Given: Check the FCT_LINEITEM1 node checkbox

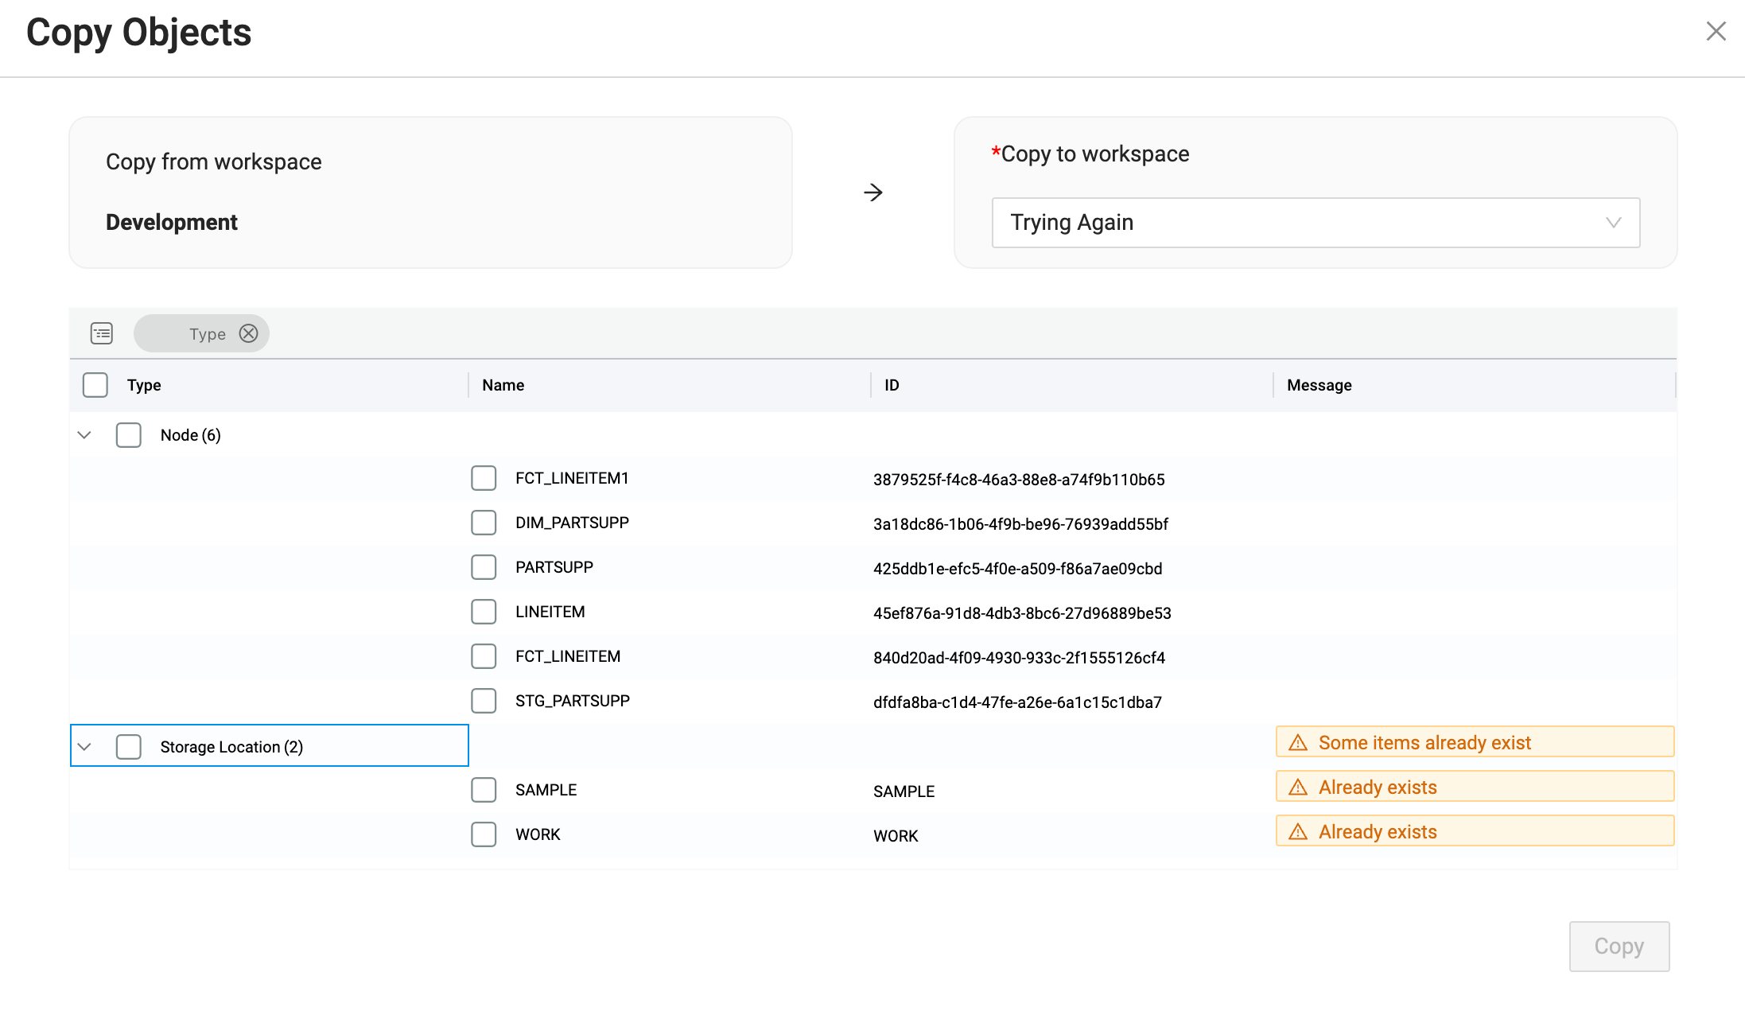Looking at the screenshot, I should click(484, 478).
